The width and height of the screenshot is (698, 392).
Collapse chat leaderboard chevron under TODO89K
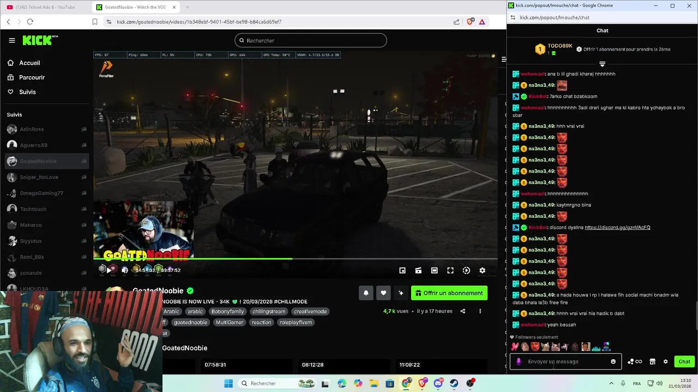coord(602,64)
